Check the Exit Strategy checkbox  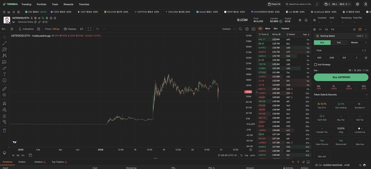pyautogui.click(x=315, y=65)
